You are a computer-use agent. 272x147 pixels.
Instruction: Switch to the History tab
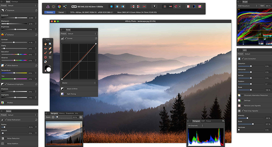tap(62, 113)
